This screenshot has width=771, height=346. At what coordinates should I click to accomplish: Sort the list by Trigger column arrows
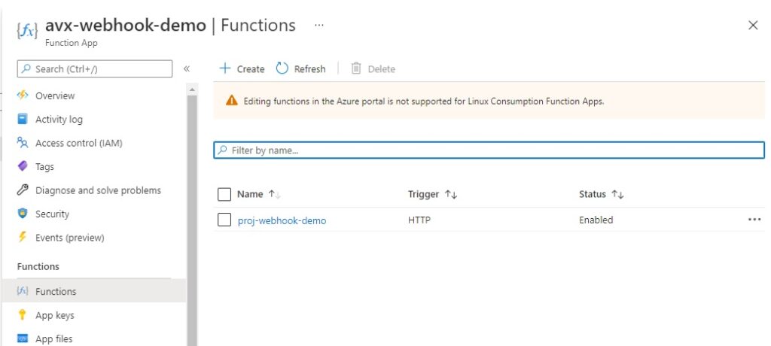pos(451,195)
